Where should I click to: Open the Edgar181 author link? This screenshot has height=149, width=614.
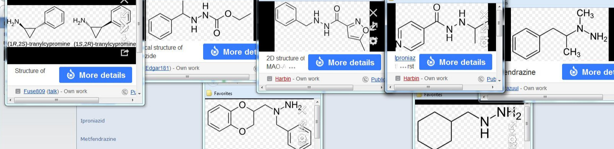[158, 68]
